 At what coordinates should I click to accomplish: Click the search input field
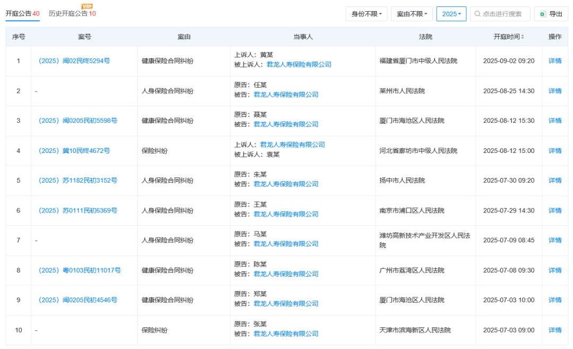[x=505, y=14]
